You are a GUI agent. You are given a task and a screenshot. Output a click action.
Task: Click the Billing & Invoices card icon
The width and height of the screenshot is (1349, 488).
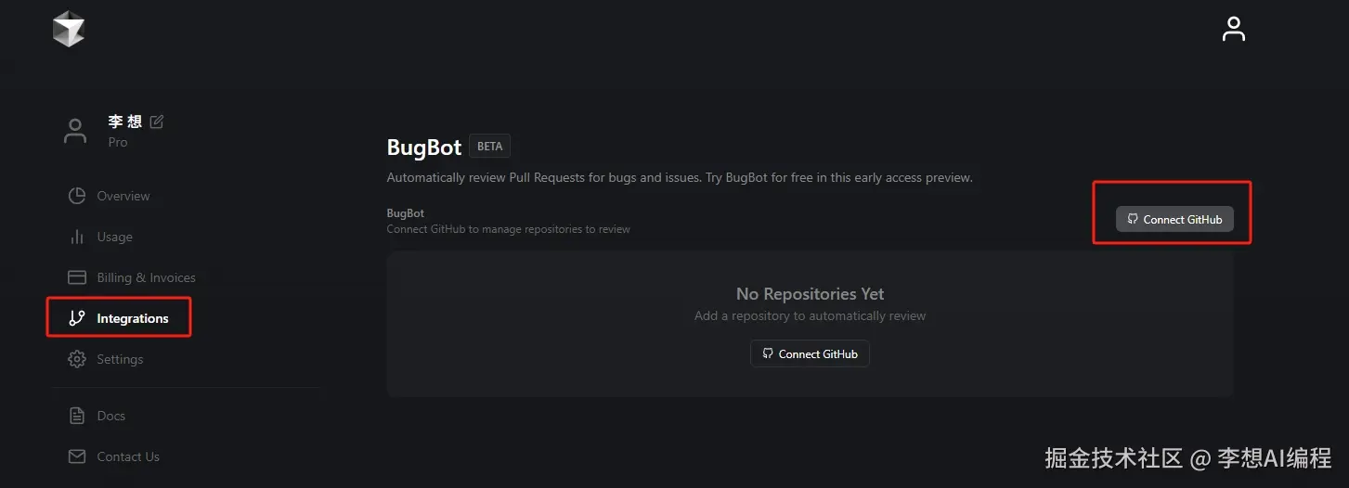tap(78, 277)
